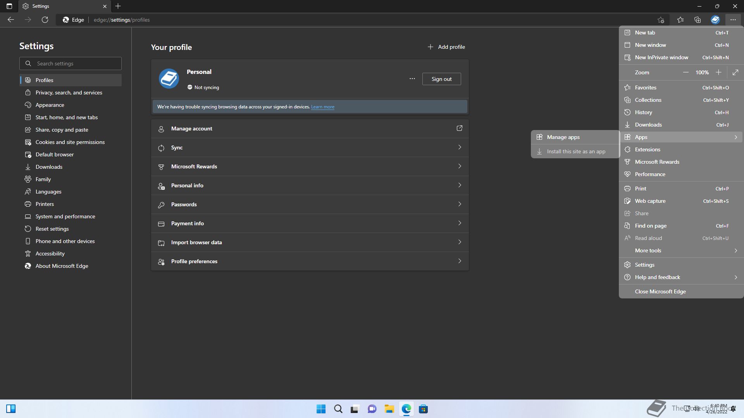Enter full screen from Zoom row
744x418 pixels.
(x=735, y=72)
